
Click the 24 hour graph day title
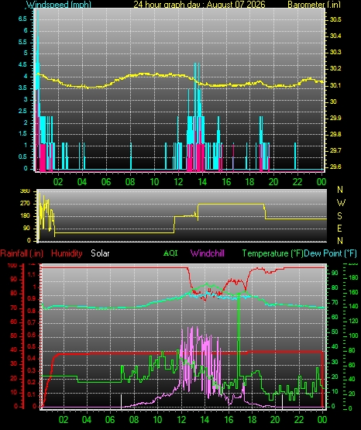tap(199, 5)
